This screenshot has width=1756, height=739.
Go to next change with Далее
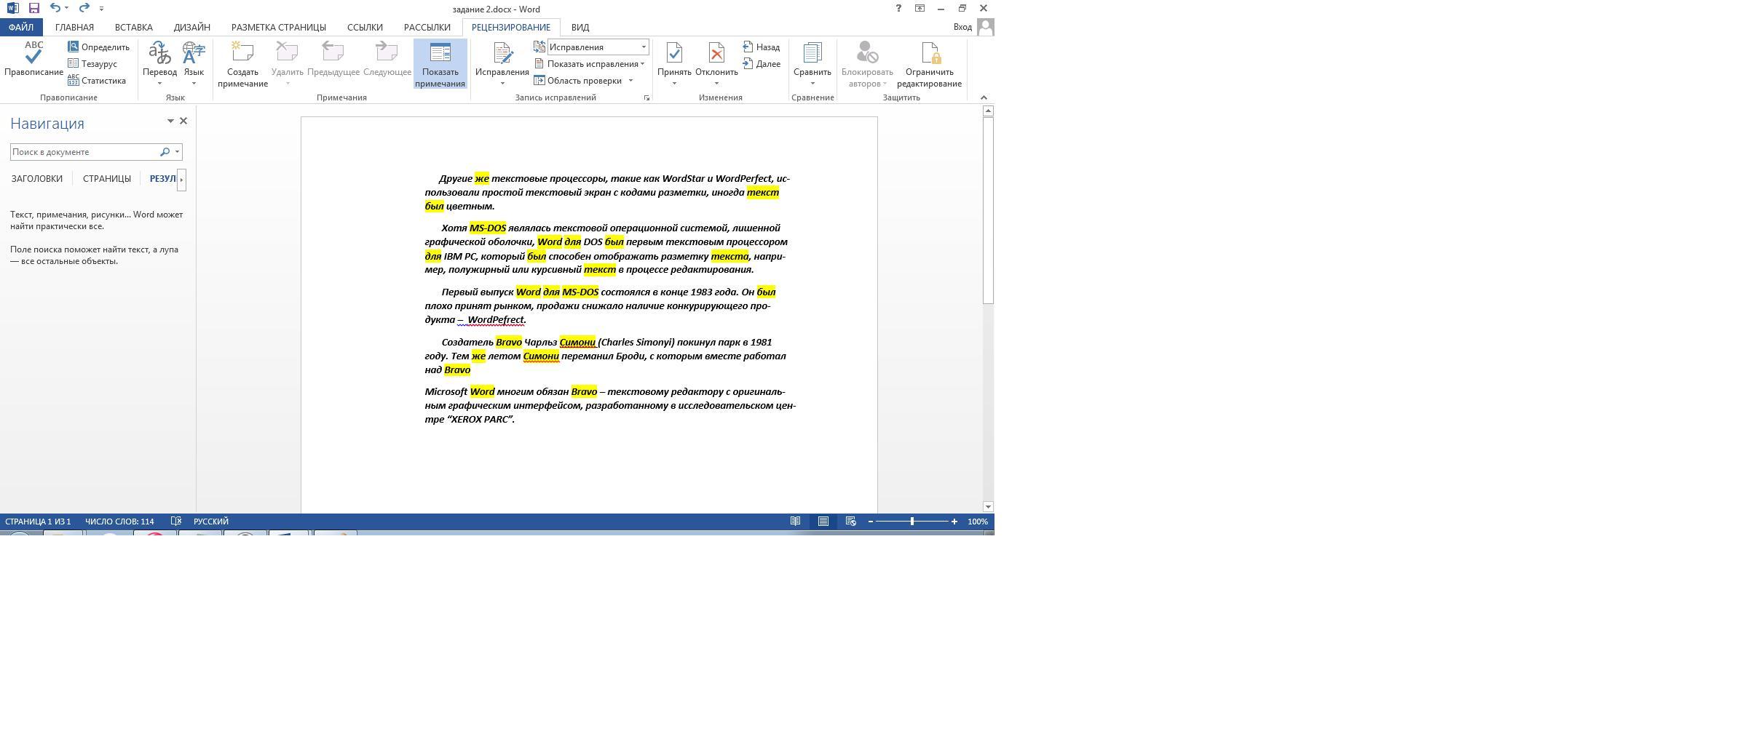click(762, 64)
